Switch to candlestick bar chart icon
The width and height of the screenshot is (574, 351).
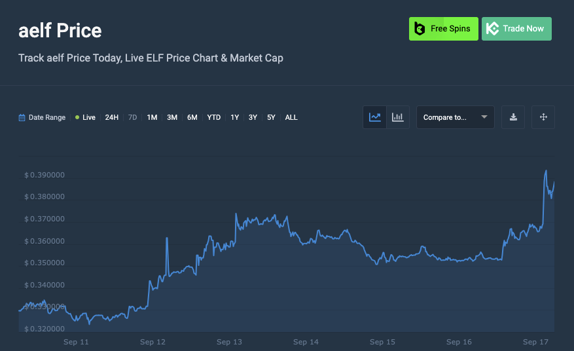(397, 117)
